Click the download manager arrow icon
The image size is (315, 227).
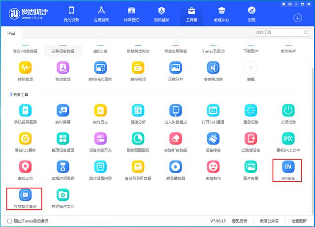point(297,18)
